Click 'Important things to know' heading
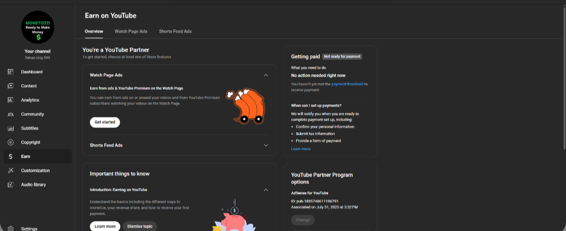 pyautogui.click(x=119, y=174)
